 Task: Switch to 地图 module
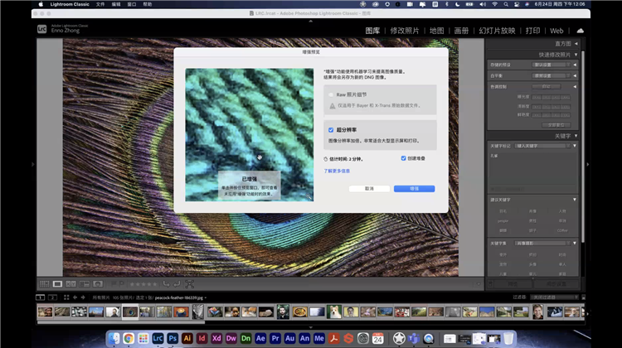pos(437,31)
